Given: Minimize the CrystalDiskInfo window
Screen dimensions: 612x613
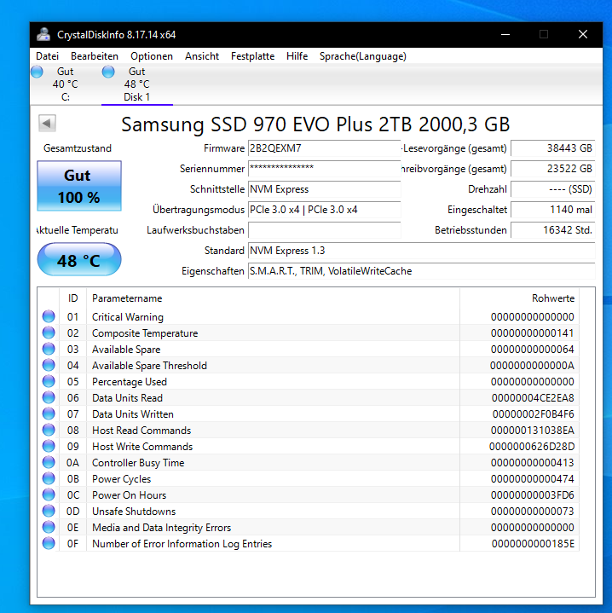Looking at the screenshot, I should tap(505, 34).
